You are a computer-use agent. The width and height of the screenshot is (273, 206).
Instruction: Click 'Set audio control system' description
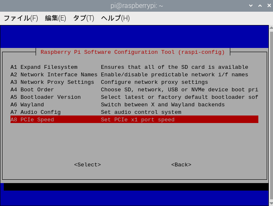141,112
